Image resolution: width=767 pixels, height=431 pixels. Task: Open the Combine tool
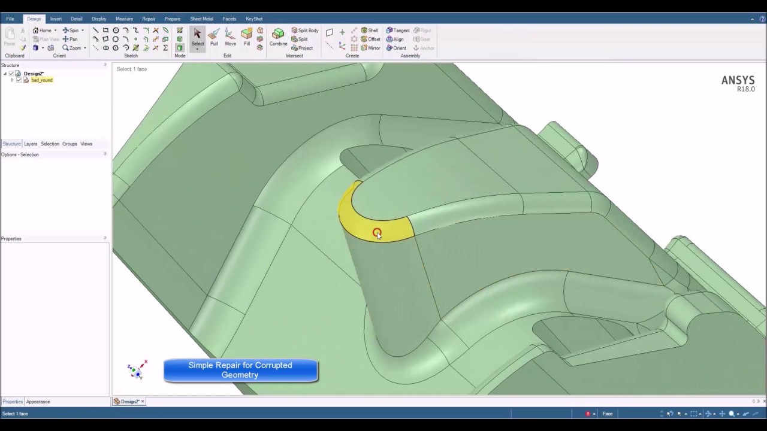point(278,37)
